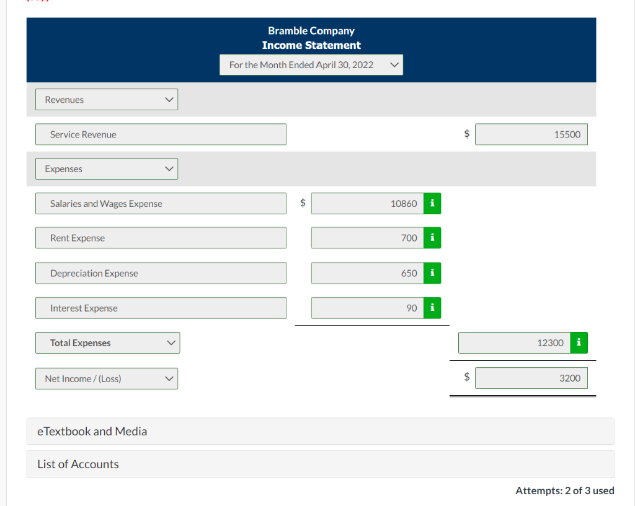635x506 pixels.
Task: Click the Service Revenue amount field showing 15500
Action: 531,134
